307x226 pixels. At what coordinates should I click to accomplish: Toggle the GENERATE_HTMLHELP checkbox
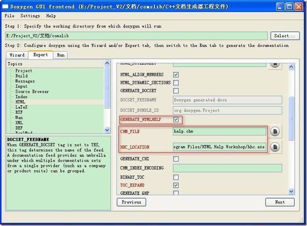tap(176, 120)
